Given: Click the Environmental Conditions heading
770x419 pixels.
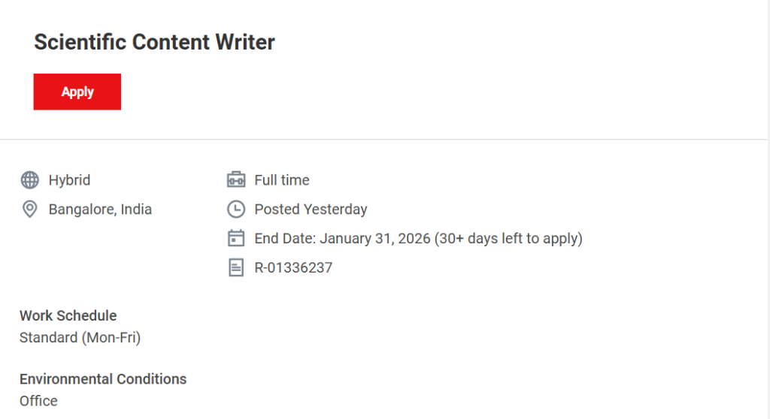Looking at the screenshot, I should (x=103, y=379).
